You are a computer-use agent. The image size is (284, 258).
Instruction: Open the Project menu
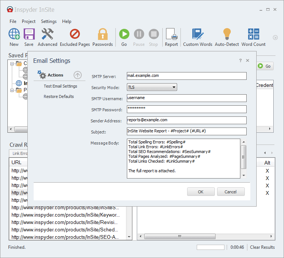click(28, 21)
